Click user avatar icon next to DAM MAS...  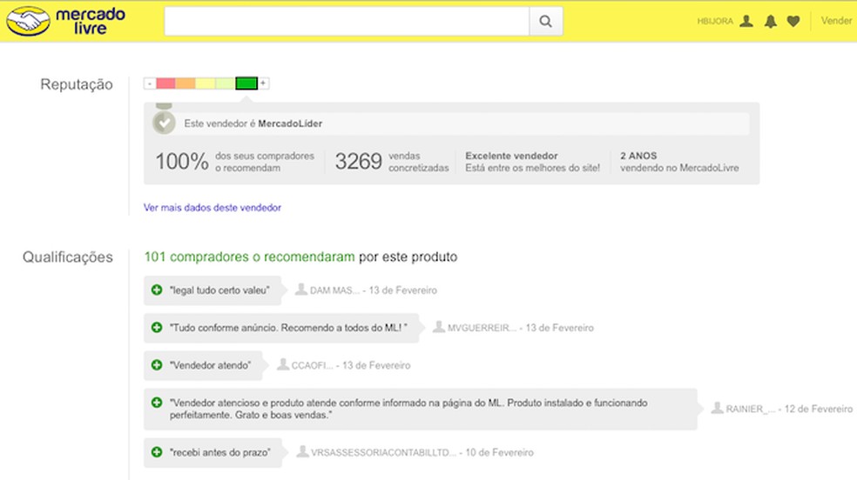click(x=300, y=289)
